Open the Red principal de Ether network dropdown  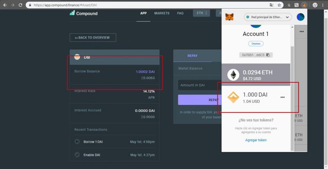[268, 17]
